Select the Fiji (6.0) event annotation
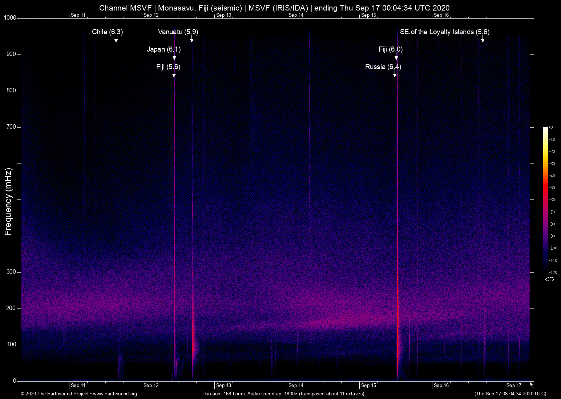The height and width of the screenshot is (399, 561). (x=396, y=59)
